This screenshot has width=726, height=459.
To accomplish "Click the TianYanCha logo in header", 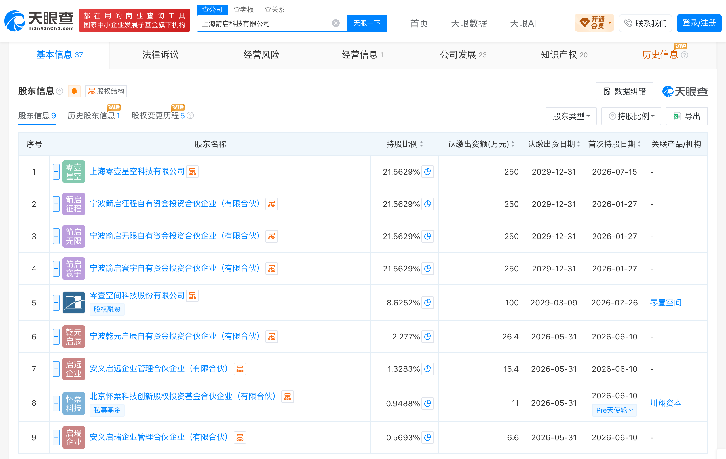I will pyautogui.click(x=39, y=21).
